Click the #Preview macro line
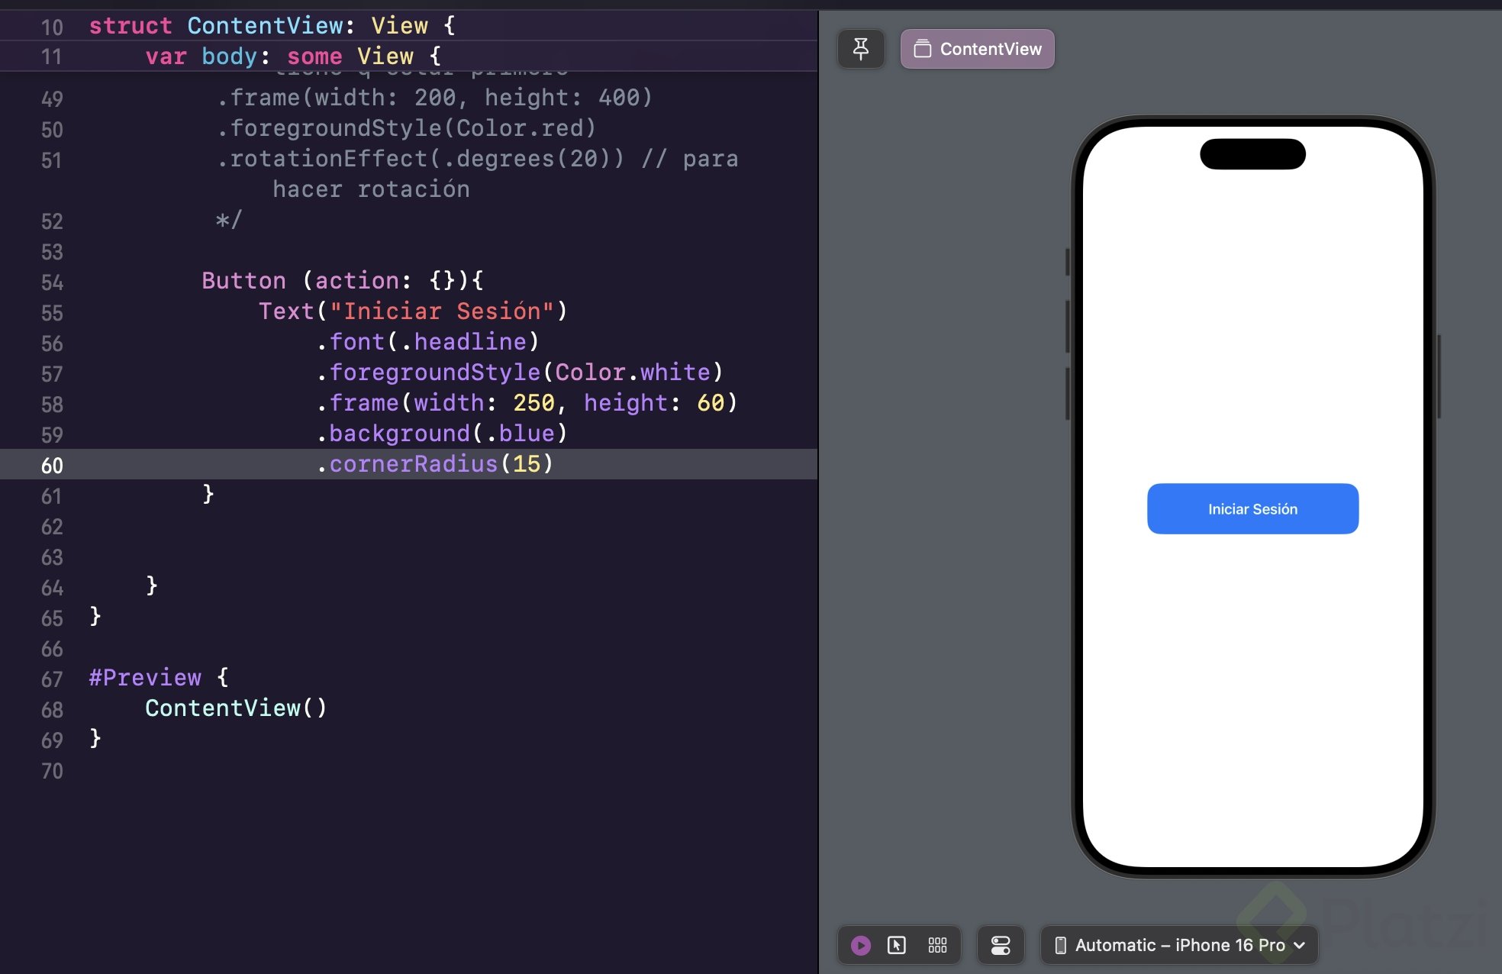 (145, 678)
